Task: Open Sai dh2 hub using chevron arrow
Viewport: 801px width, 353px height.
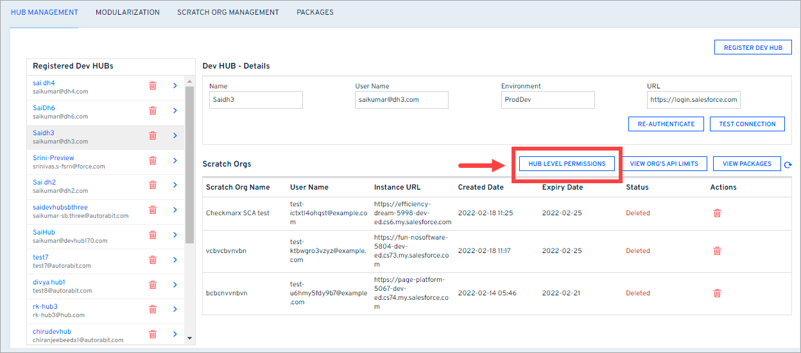Action: [x=175, y=185]
